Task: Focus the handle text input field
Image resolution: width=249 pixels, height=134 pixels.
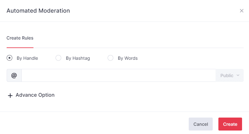Action: pos(118,76)
